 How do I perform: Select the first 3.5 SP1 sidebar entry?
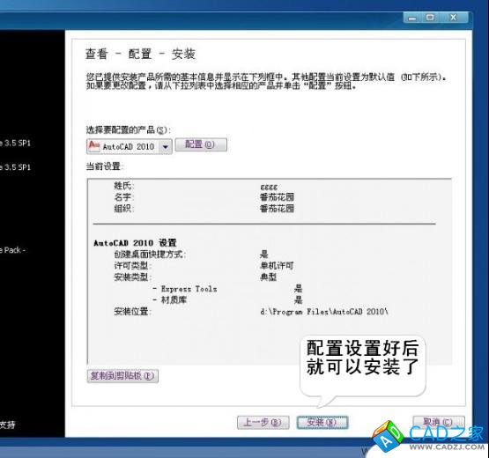pos(15,143)
